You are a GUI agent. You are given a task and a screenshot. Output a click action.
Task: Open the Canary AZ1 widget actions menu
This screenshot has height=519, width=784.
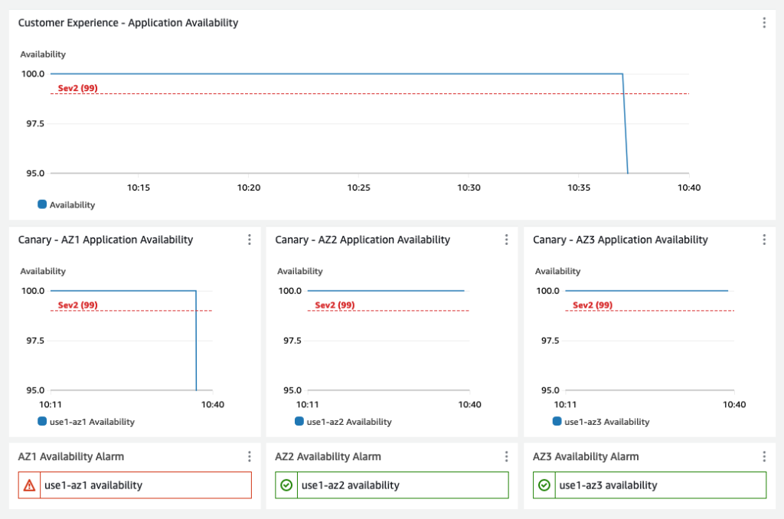(249, 239)
